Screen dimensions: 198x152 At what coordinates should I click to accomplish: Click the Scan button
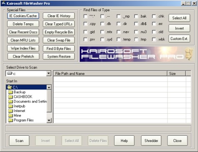[19, 141]
